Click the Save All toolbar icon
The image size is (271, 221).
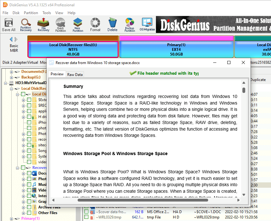pyautogui.click(x=8, y=24)
